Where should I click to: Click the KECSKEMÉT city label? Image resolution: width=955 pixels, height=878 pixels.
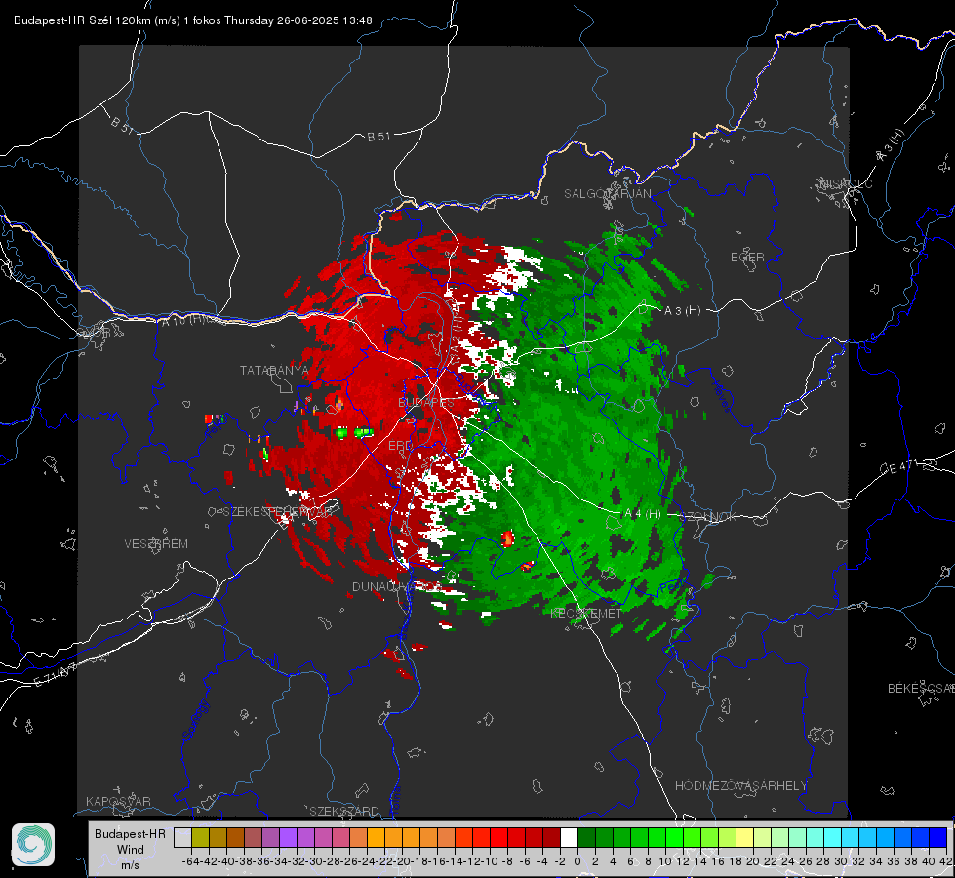(x=586, y=613)
